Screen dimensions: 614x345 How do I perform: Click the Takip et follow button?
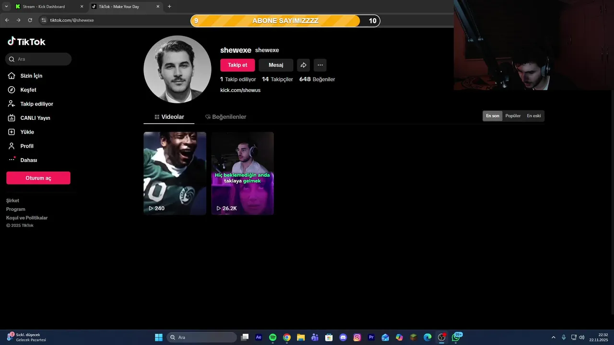coord(237,65)
